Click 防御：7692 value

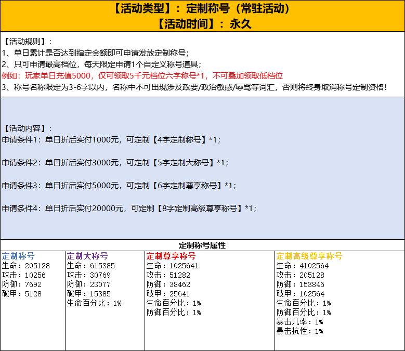click(x=22, y=284)
